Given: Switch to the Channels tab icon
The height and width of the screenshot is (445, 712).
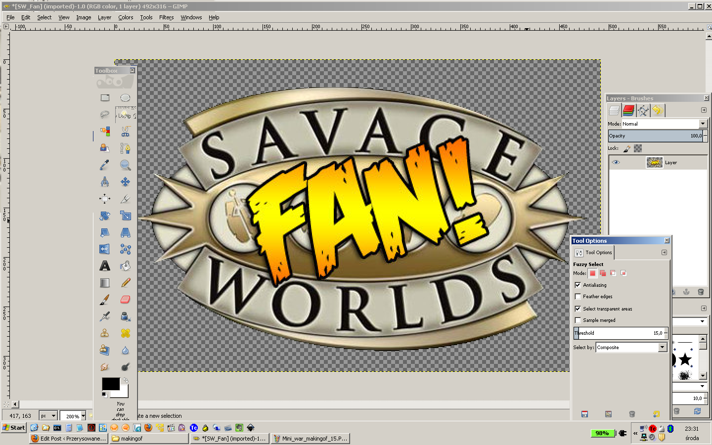Looking at the screenshot, I should [628, 110].
